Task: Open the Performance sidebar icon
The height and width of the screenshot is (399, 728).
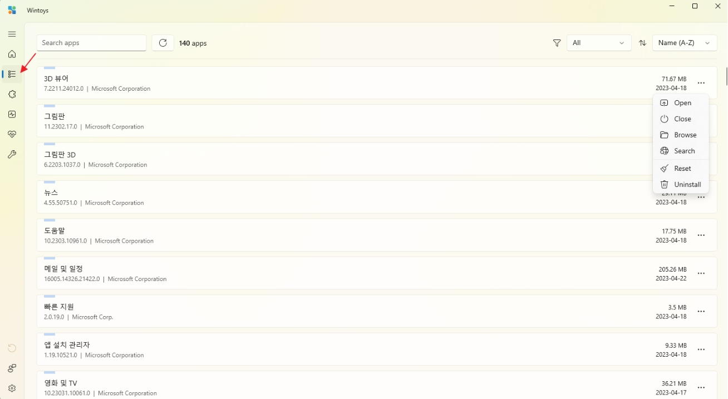Action: (x=12, y=114)
